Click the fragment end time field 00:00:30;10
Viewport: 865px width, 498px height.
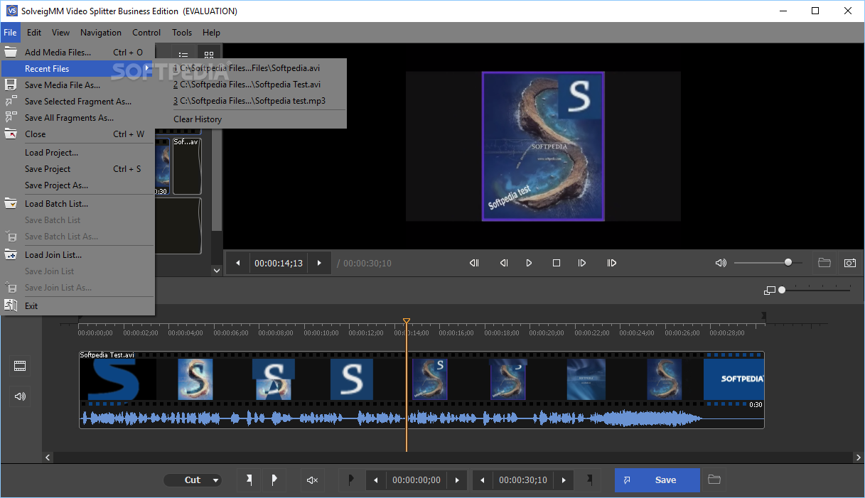pos(523,480)
